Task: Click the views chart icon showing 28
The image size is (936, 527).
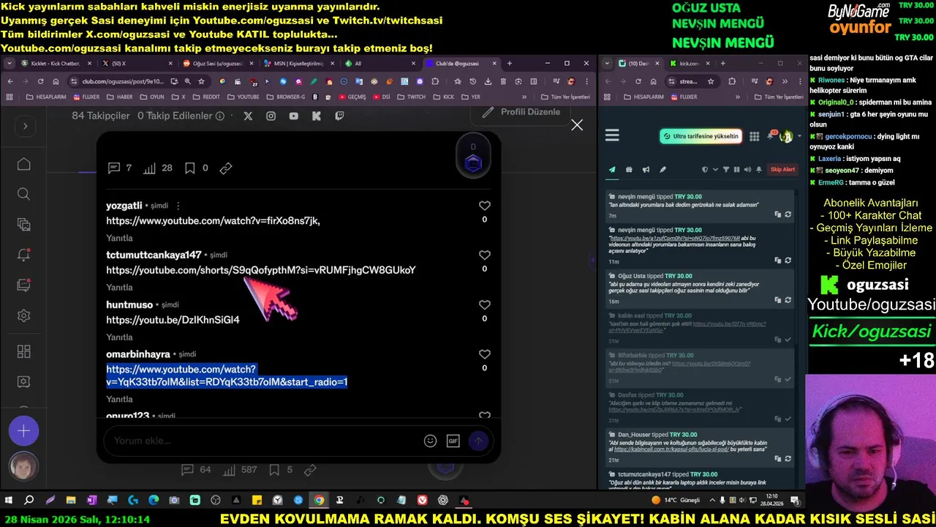Action: coord(149,168)
